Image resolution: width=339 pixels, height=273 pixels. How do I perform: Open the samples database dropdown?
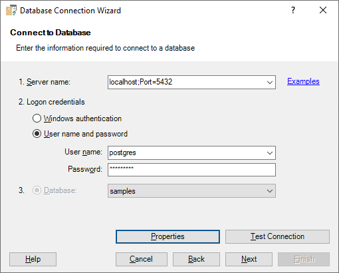click(191, 191)
